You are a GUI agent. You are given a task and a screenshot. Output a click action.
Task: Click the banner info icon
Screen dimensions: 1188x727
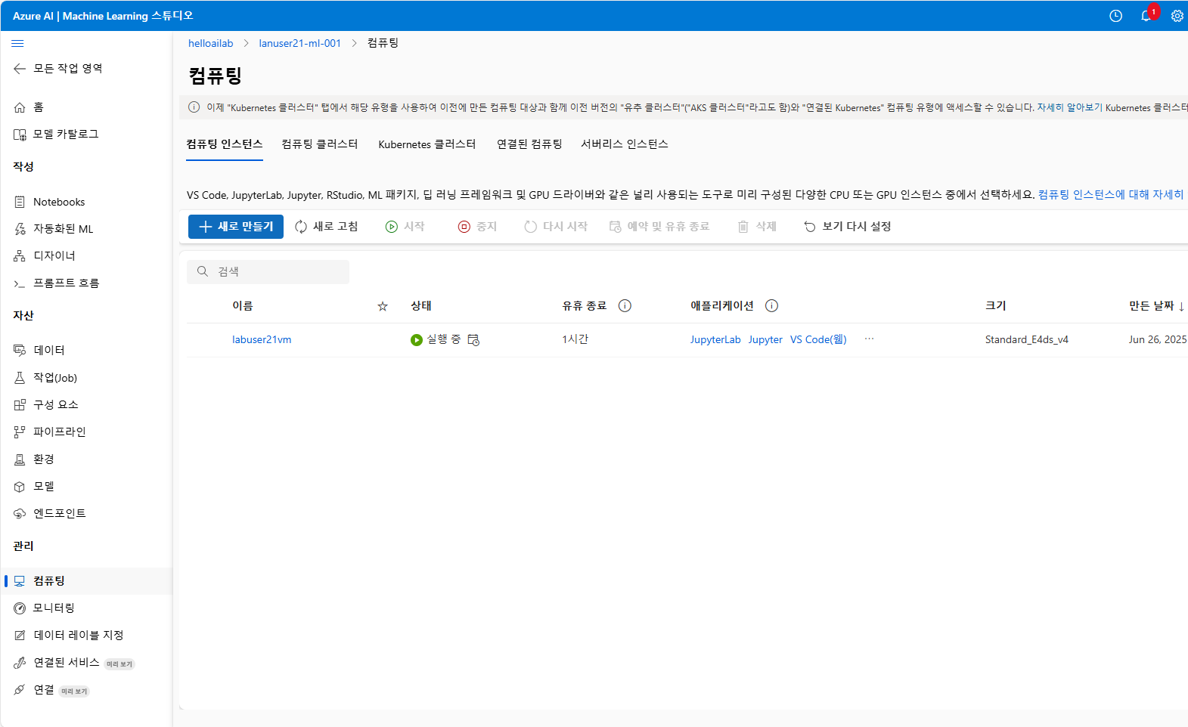(x=194, y=107)
